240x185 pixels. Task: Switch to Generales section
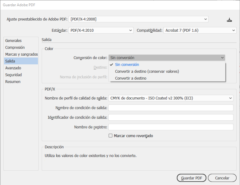coord(21,40)
